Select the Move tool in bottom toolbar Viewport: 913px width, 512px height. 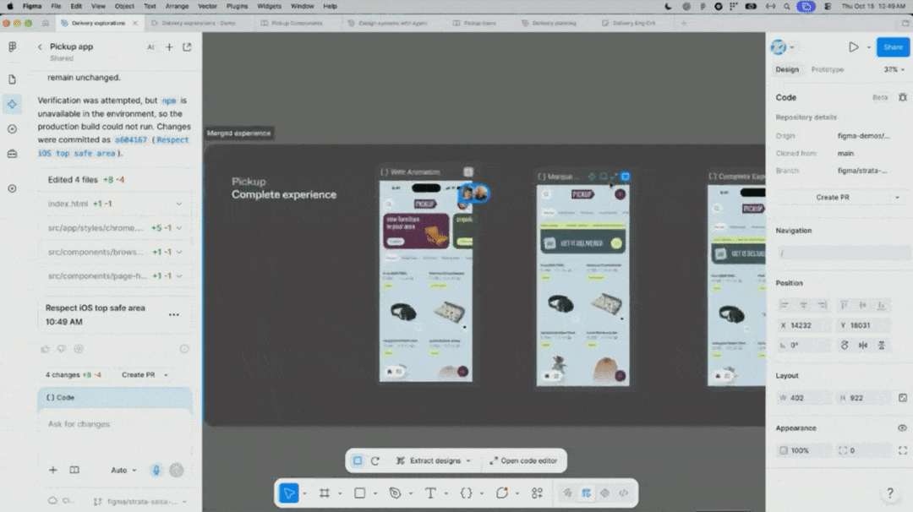[x=289, y=493]
